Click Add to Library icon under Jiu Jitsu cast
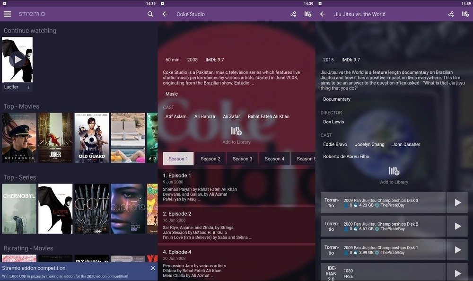473x281 pixels. tap(394, 171)
